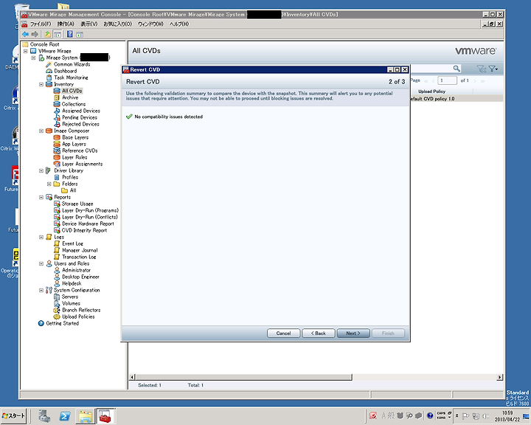531x425 pixels.
Task: Collapse the Reports node
Action: (41, 197)
